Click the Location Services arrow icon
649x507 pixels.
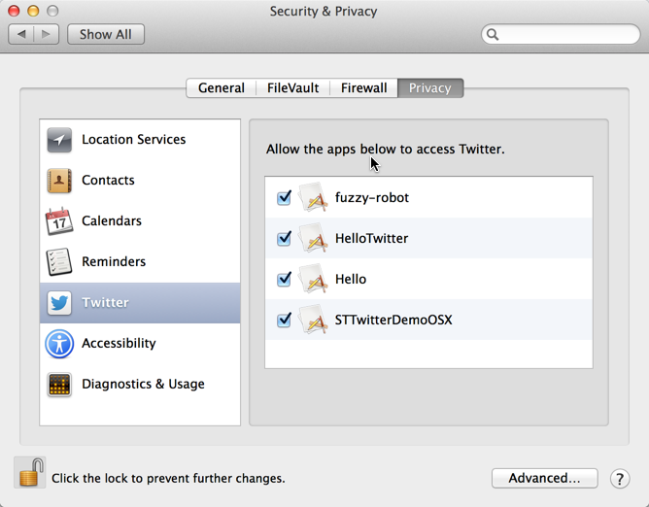tap(59, 140)
